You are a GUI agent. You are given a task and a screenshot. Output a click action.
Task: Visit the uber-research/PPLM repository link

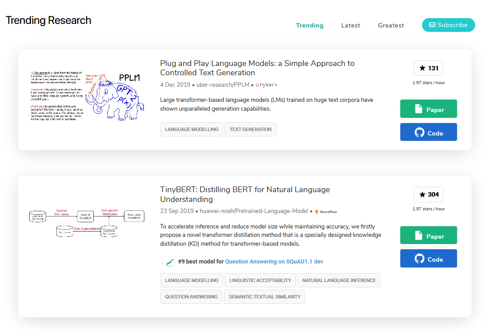pyautogui.click(x=222, y=85)
